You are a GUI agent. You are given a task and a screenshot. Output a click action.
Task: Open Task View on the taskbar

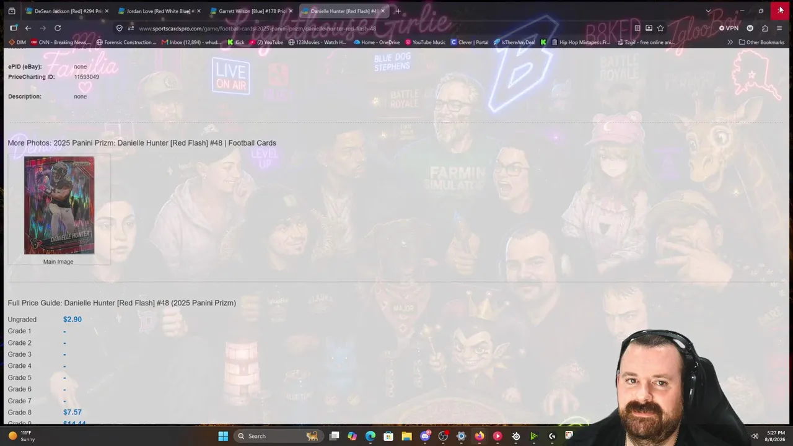click(x=335, y=436)
